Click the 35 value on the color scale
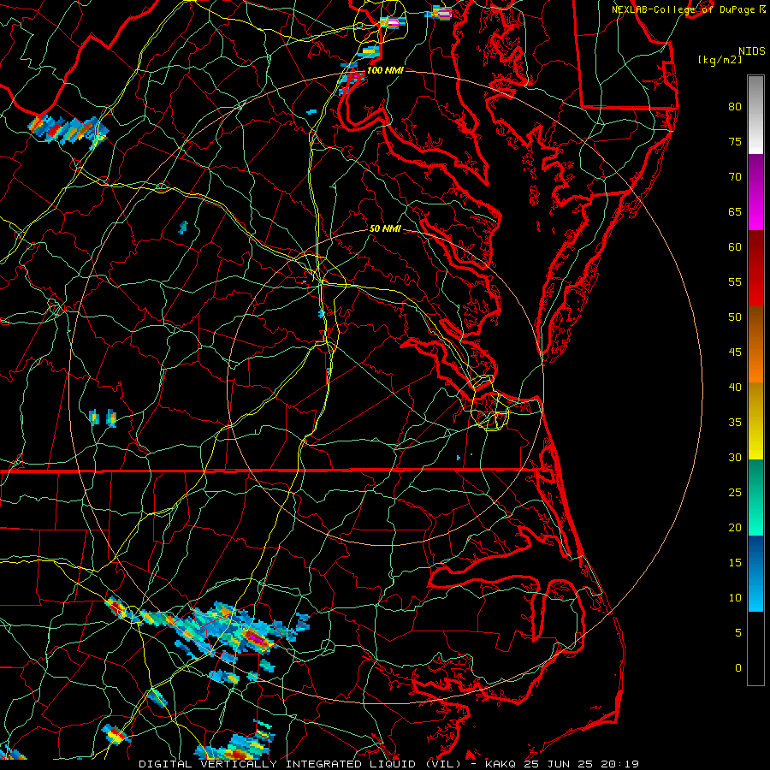 click(x=735, y=423)
